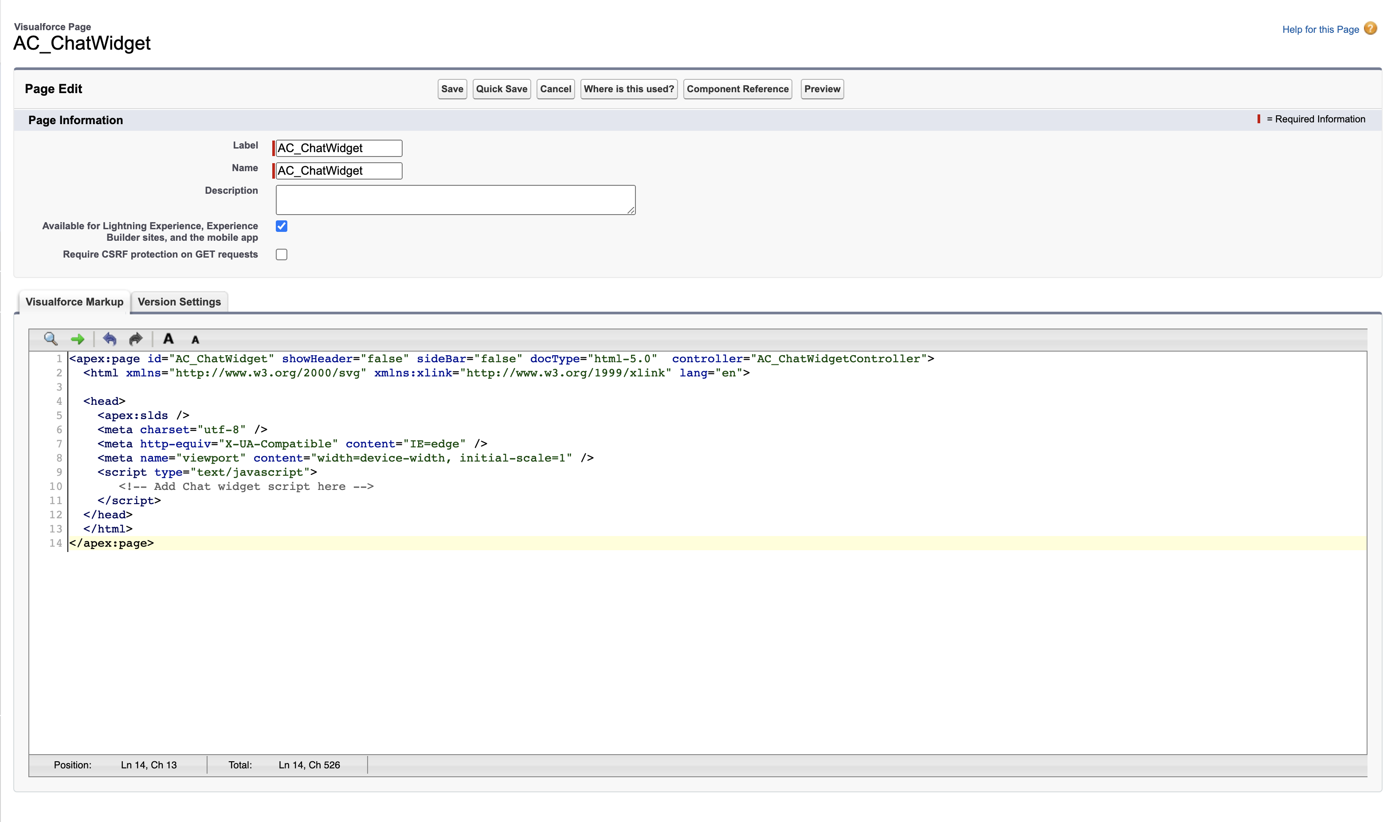Click the html xmlns line in editor
The image size is (1395, 822).
[x=416, y=373]
